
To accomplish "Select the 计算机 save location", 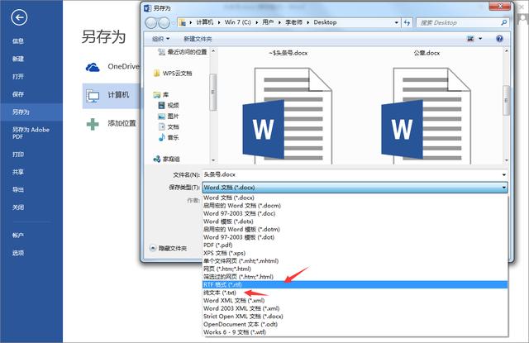I will point(112,96).
